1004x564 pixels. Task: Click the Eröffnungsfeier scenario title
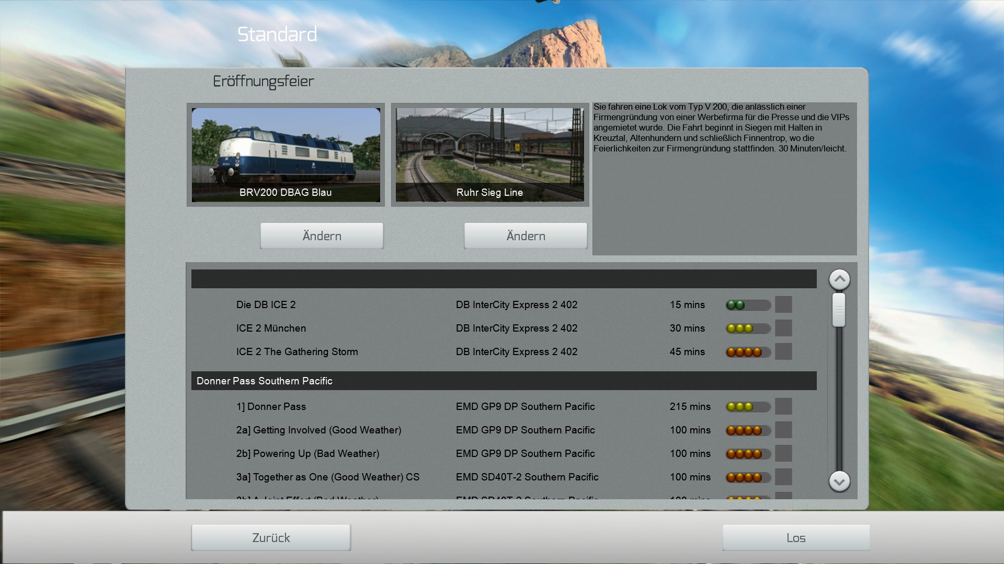[x=264, y=81]
